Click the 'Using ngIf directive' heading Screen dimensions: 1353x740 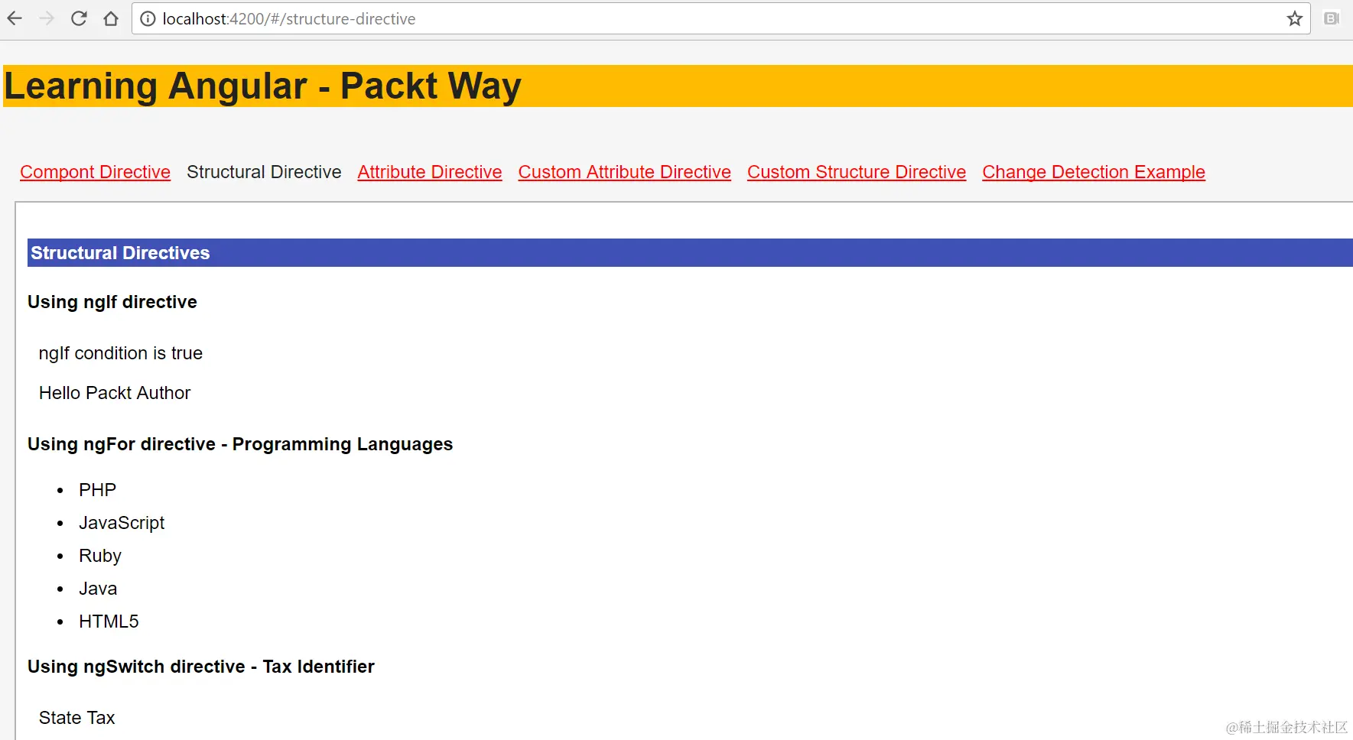[112, 302]
